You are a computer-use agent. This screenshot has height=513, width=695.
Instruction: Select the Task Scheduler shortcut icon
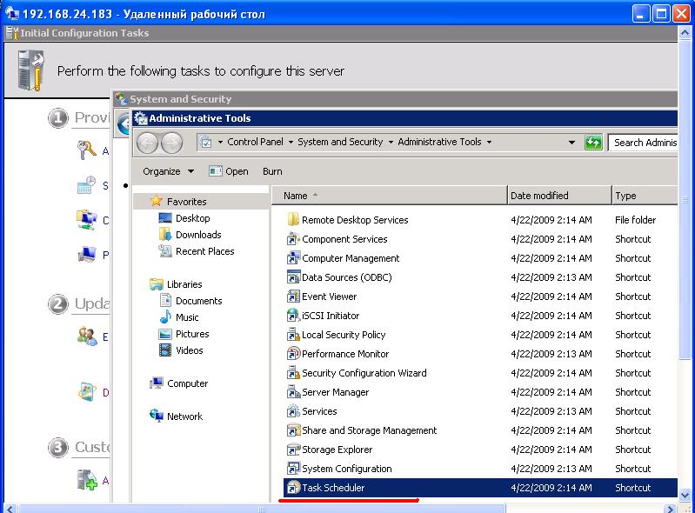[293, 487]
